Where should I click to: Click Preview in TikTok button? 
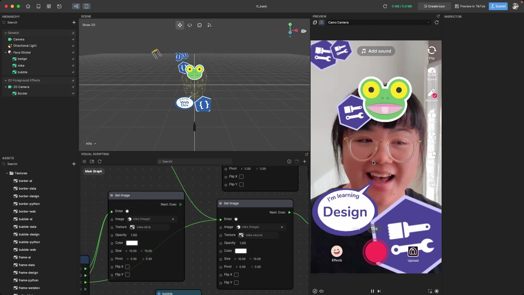pos(470,6)
